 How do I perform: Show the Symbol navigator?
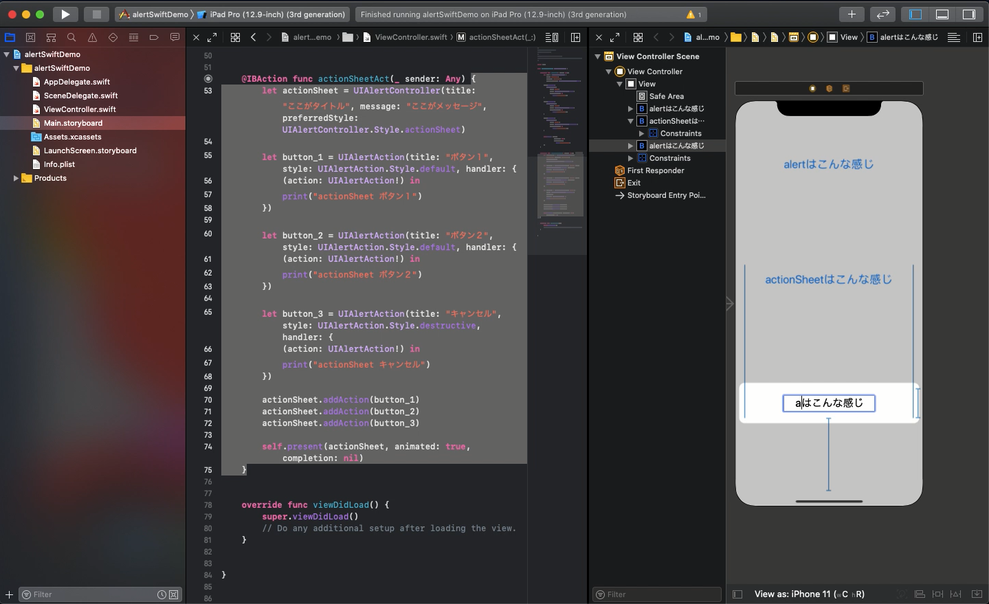pos(51,37)
